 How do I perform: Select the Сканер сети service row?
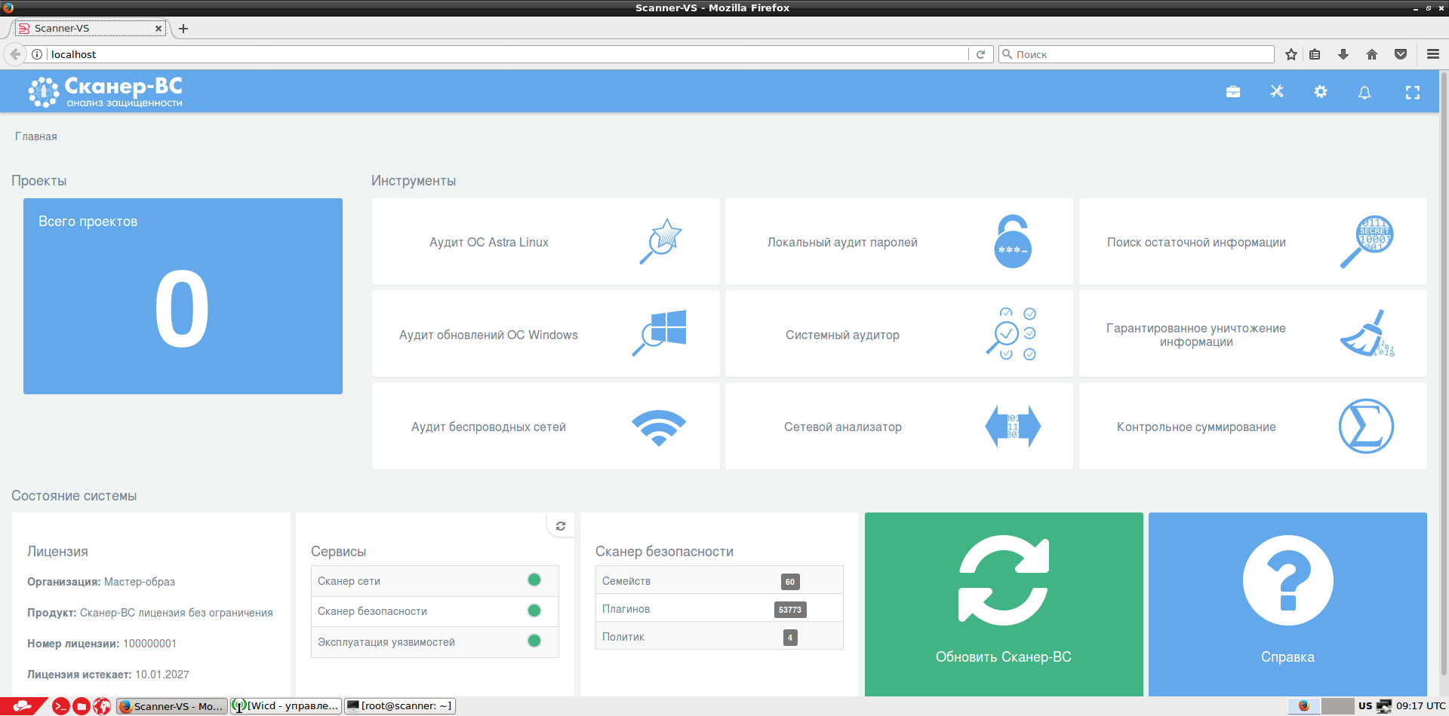435,581
